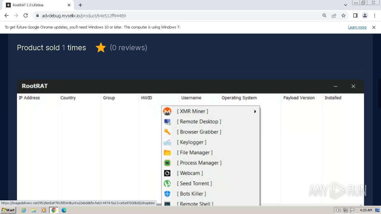Screen dimensions: 381x214
Task: Open the Windows Start menu
Action: [8, 210]
